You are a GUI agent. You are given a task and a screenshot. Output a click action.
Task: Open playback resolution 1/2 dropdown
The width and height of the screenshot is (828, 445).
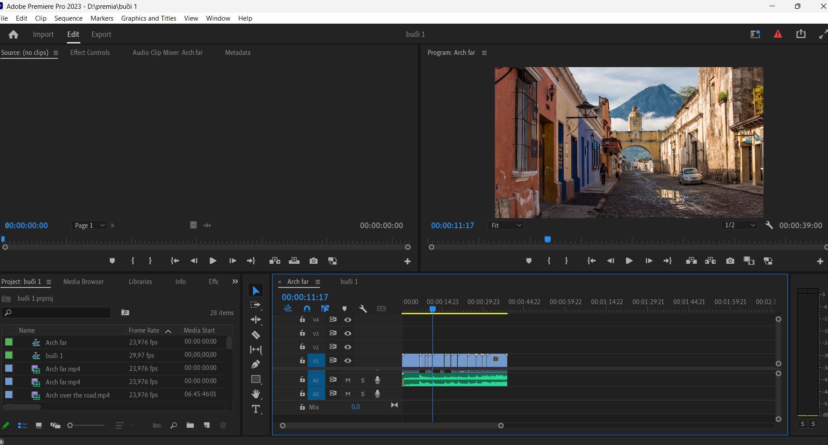click(740, 225)
